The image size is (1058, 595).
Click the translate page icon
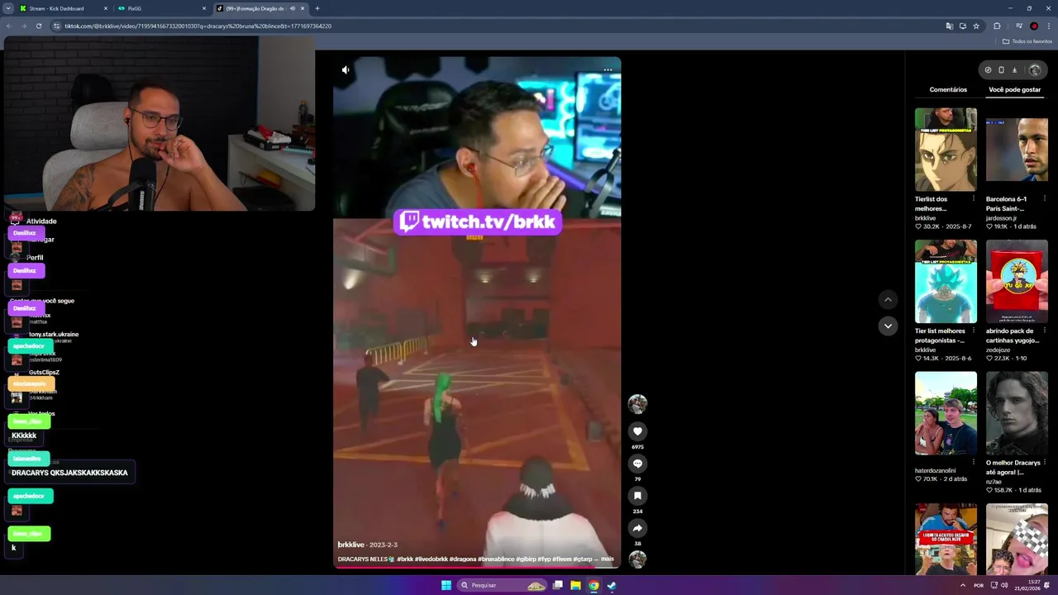point(949,26)
